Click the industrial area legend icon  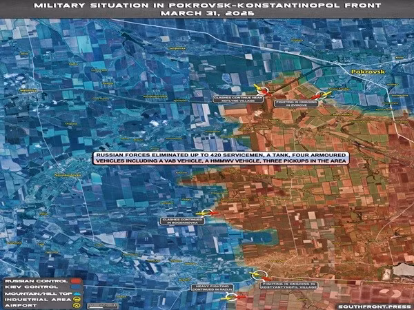pyautogui.click(x=77, y=300)
